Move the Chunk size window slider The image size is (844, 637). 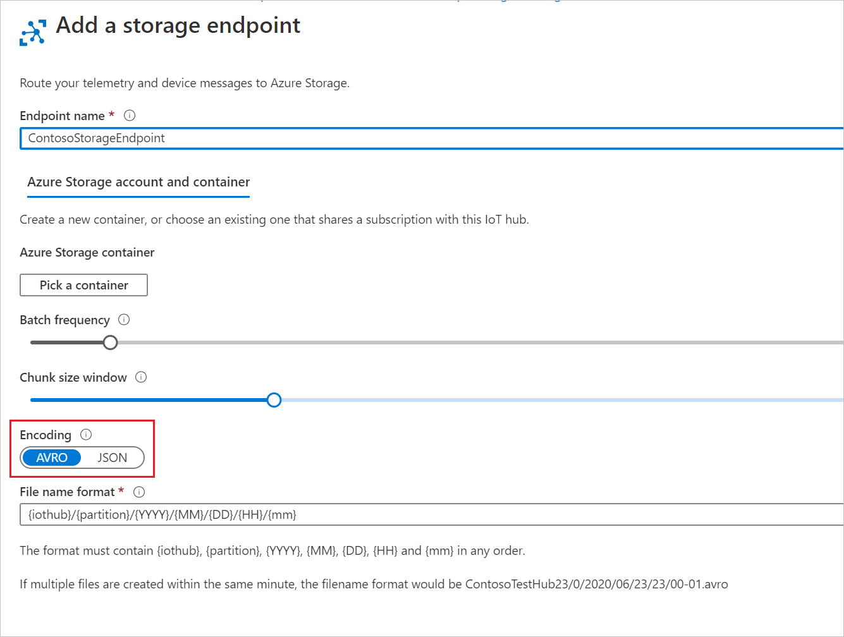click(x=274, y=399)
